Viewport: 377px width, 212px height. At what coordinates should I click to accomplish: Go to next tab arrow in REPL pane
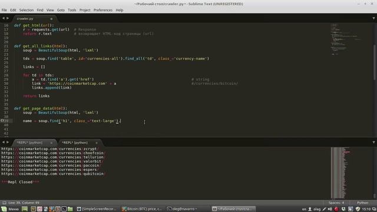8,143
